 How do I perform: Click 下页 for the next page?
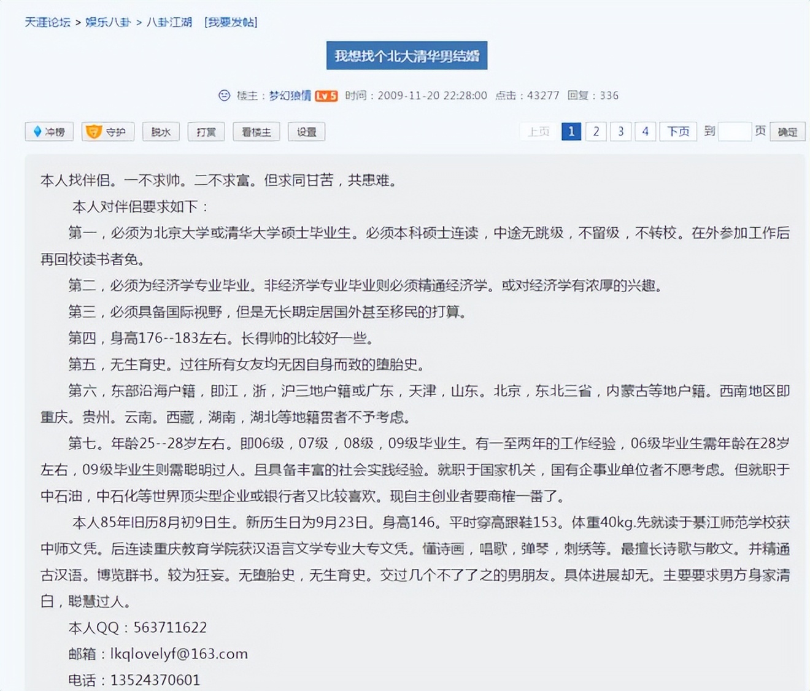[678, 131]
